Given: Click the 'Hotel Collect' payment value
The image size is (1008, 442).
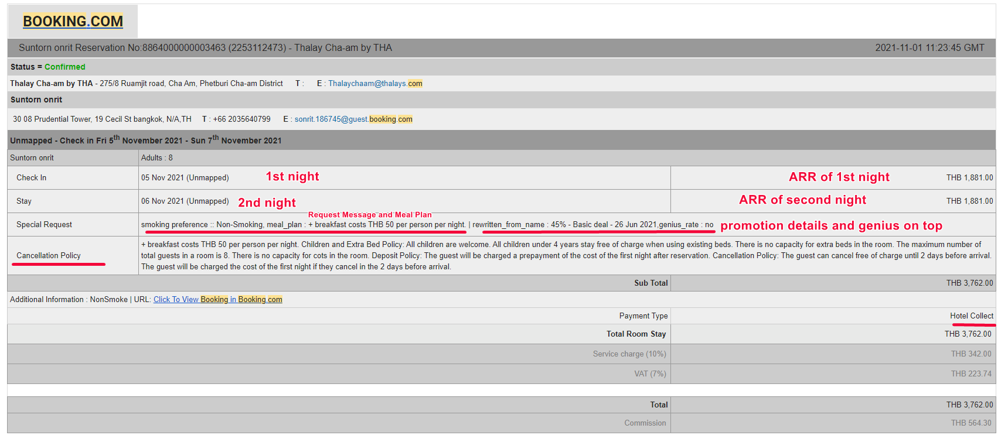Looking at the screenshot, I should tap(972, 316).
